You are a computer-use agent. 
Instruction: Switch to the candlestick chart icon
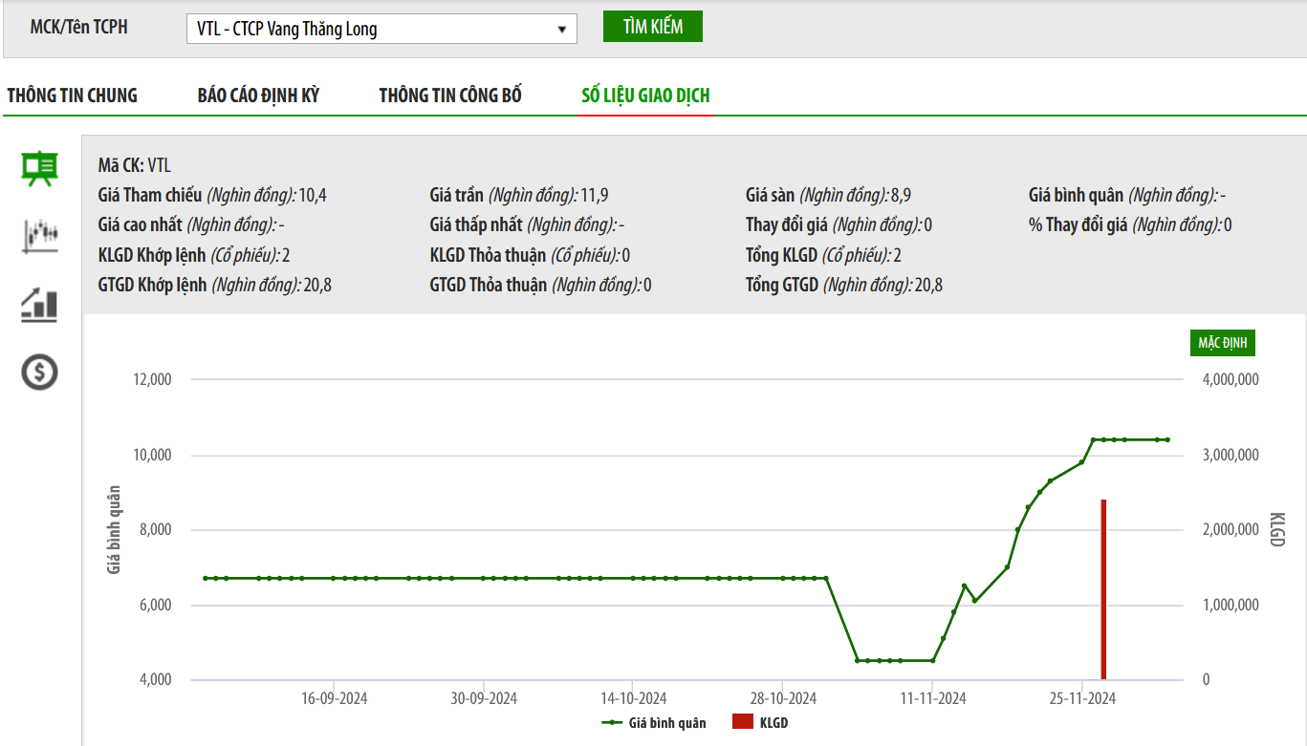click(x=40, y=235)
